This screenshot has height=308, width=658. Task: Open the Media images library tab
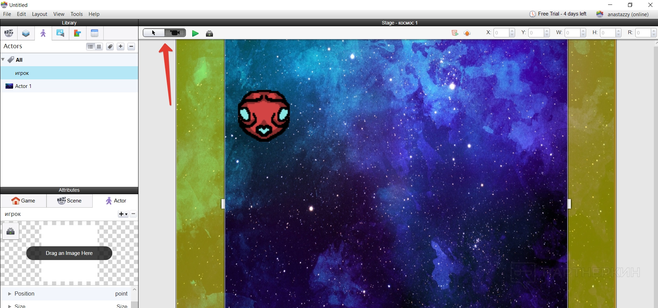pos(60,33)
